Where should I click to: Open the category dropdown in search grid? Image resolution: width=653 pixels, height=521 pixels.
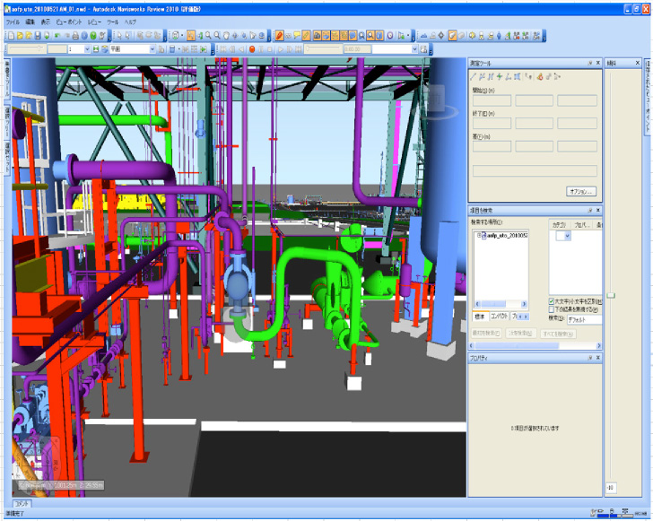[565, 235]
